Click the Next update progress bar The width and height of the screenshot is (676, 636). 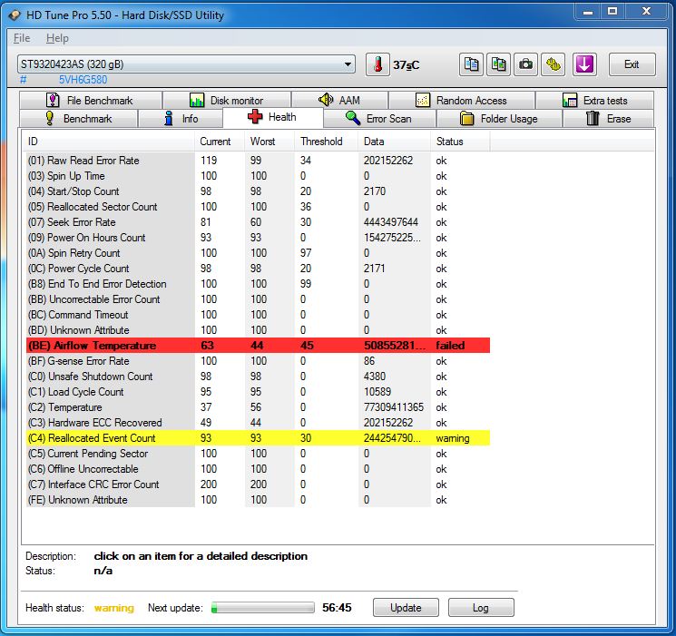coord(262,608)
